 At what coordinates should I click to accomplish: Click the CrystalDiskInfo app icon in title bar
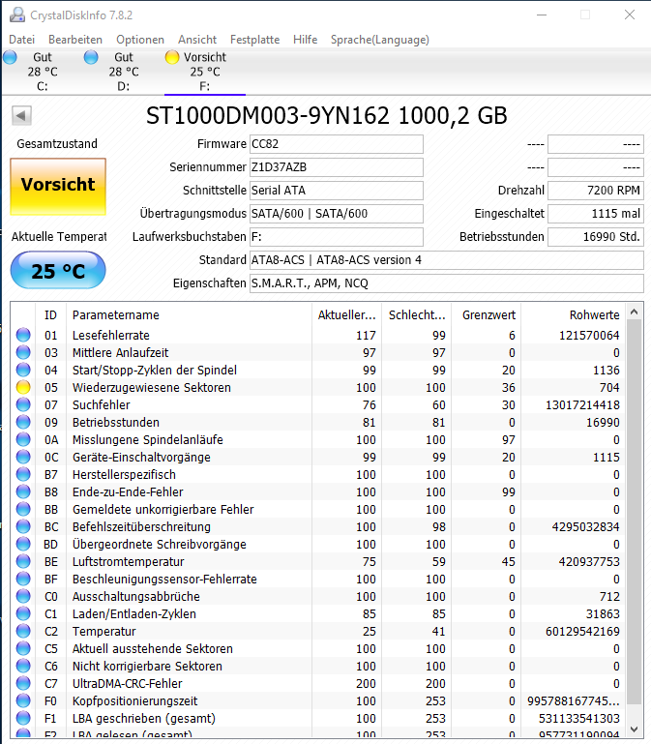tap(17, 15)
